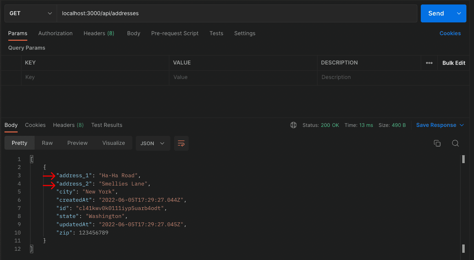This screenshot has height=260, width=474.
Task: Click the Description input field
Action: pyautogui.click(x=393, y=77)
